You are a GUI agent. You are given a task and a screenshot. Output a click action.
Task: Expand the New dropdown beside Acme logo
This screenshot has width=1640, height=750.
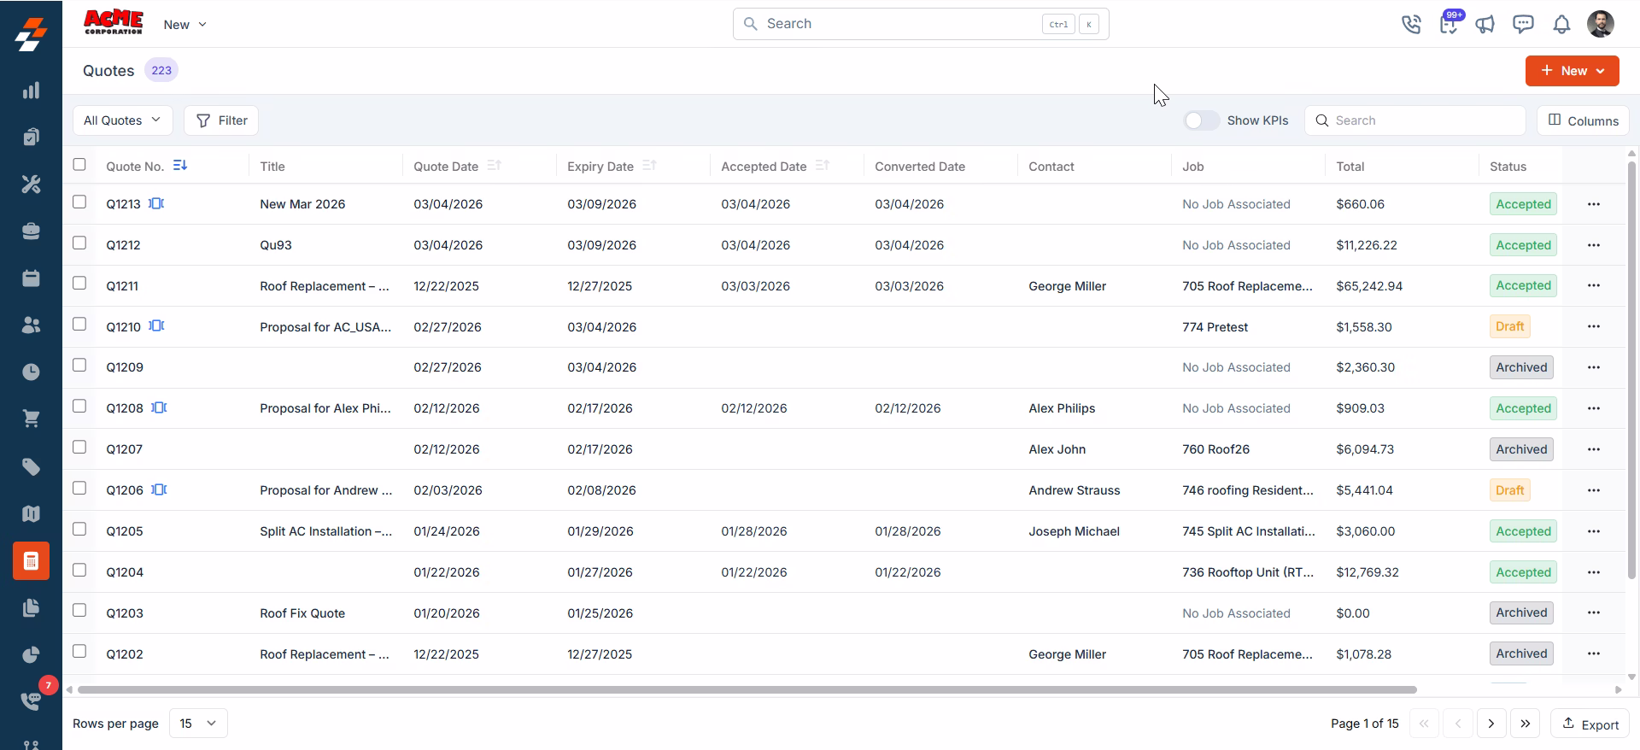[x=184, y=25]
